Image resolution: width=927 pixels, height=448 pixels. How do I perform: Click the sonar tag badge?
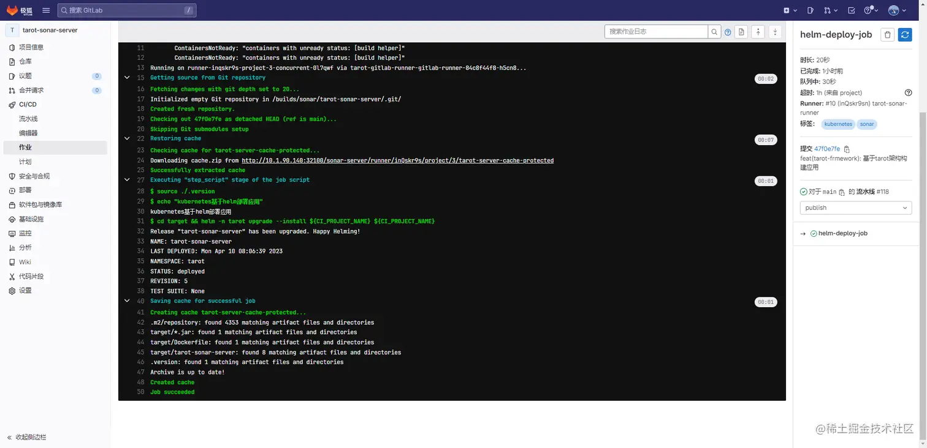tap(867, 124)
